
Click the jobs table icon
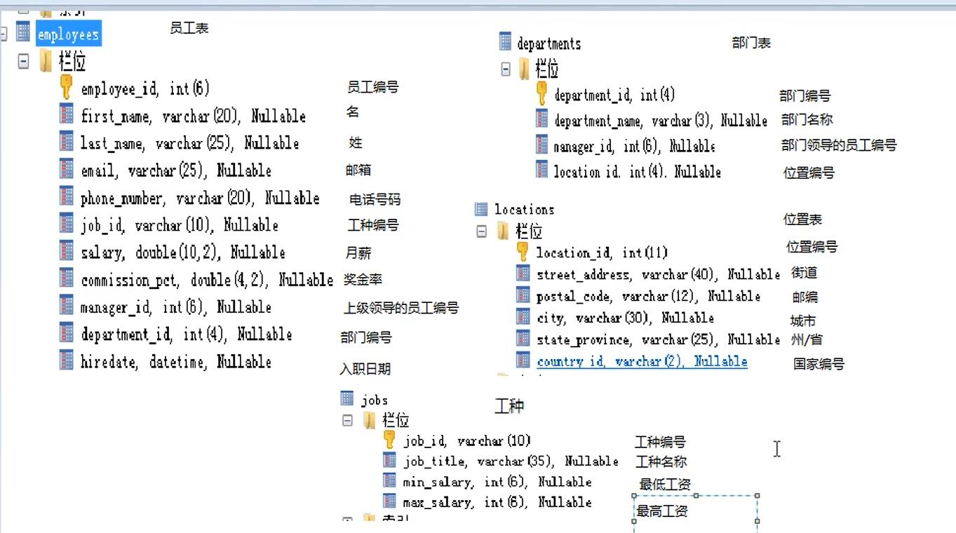click(347, 398)
